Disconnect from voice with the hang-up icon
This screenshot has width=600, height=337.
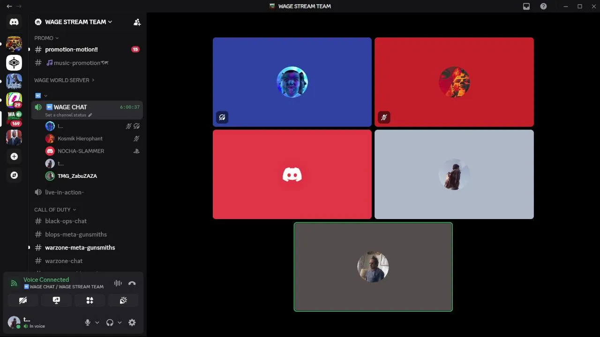pyautogui.click(x=132, y=283)
